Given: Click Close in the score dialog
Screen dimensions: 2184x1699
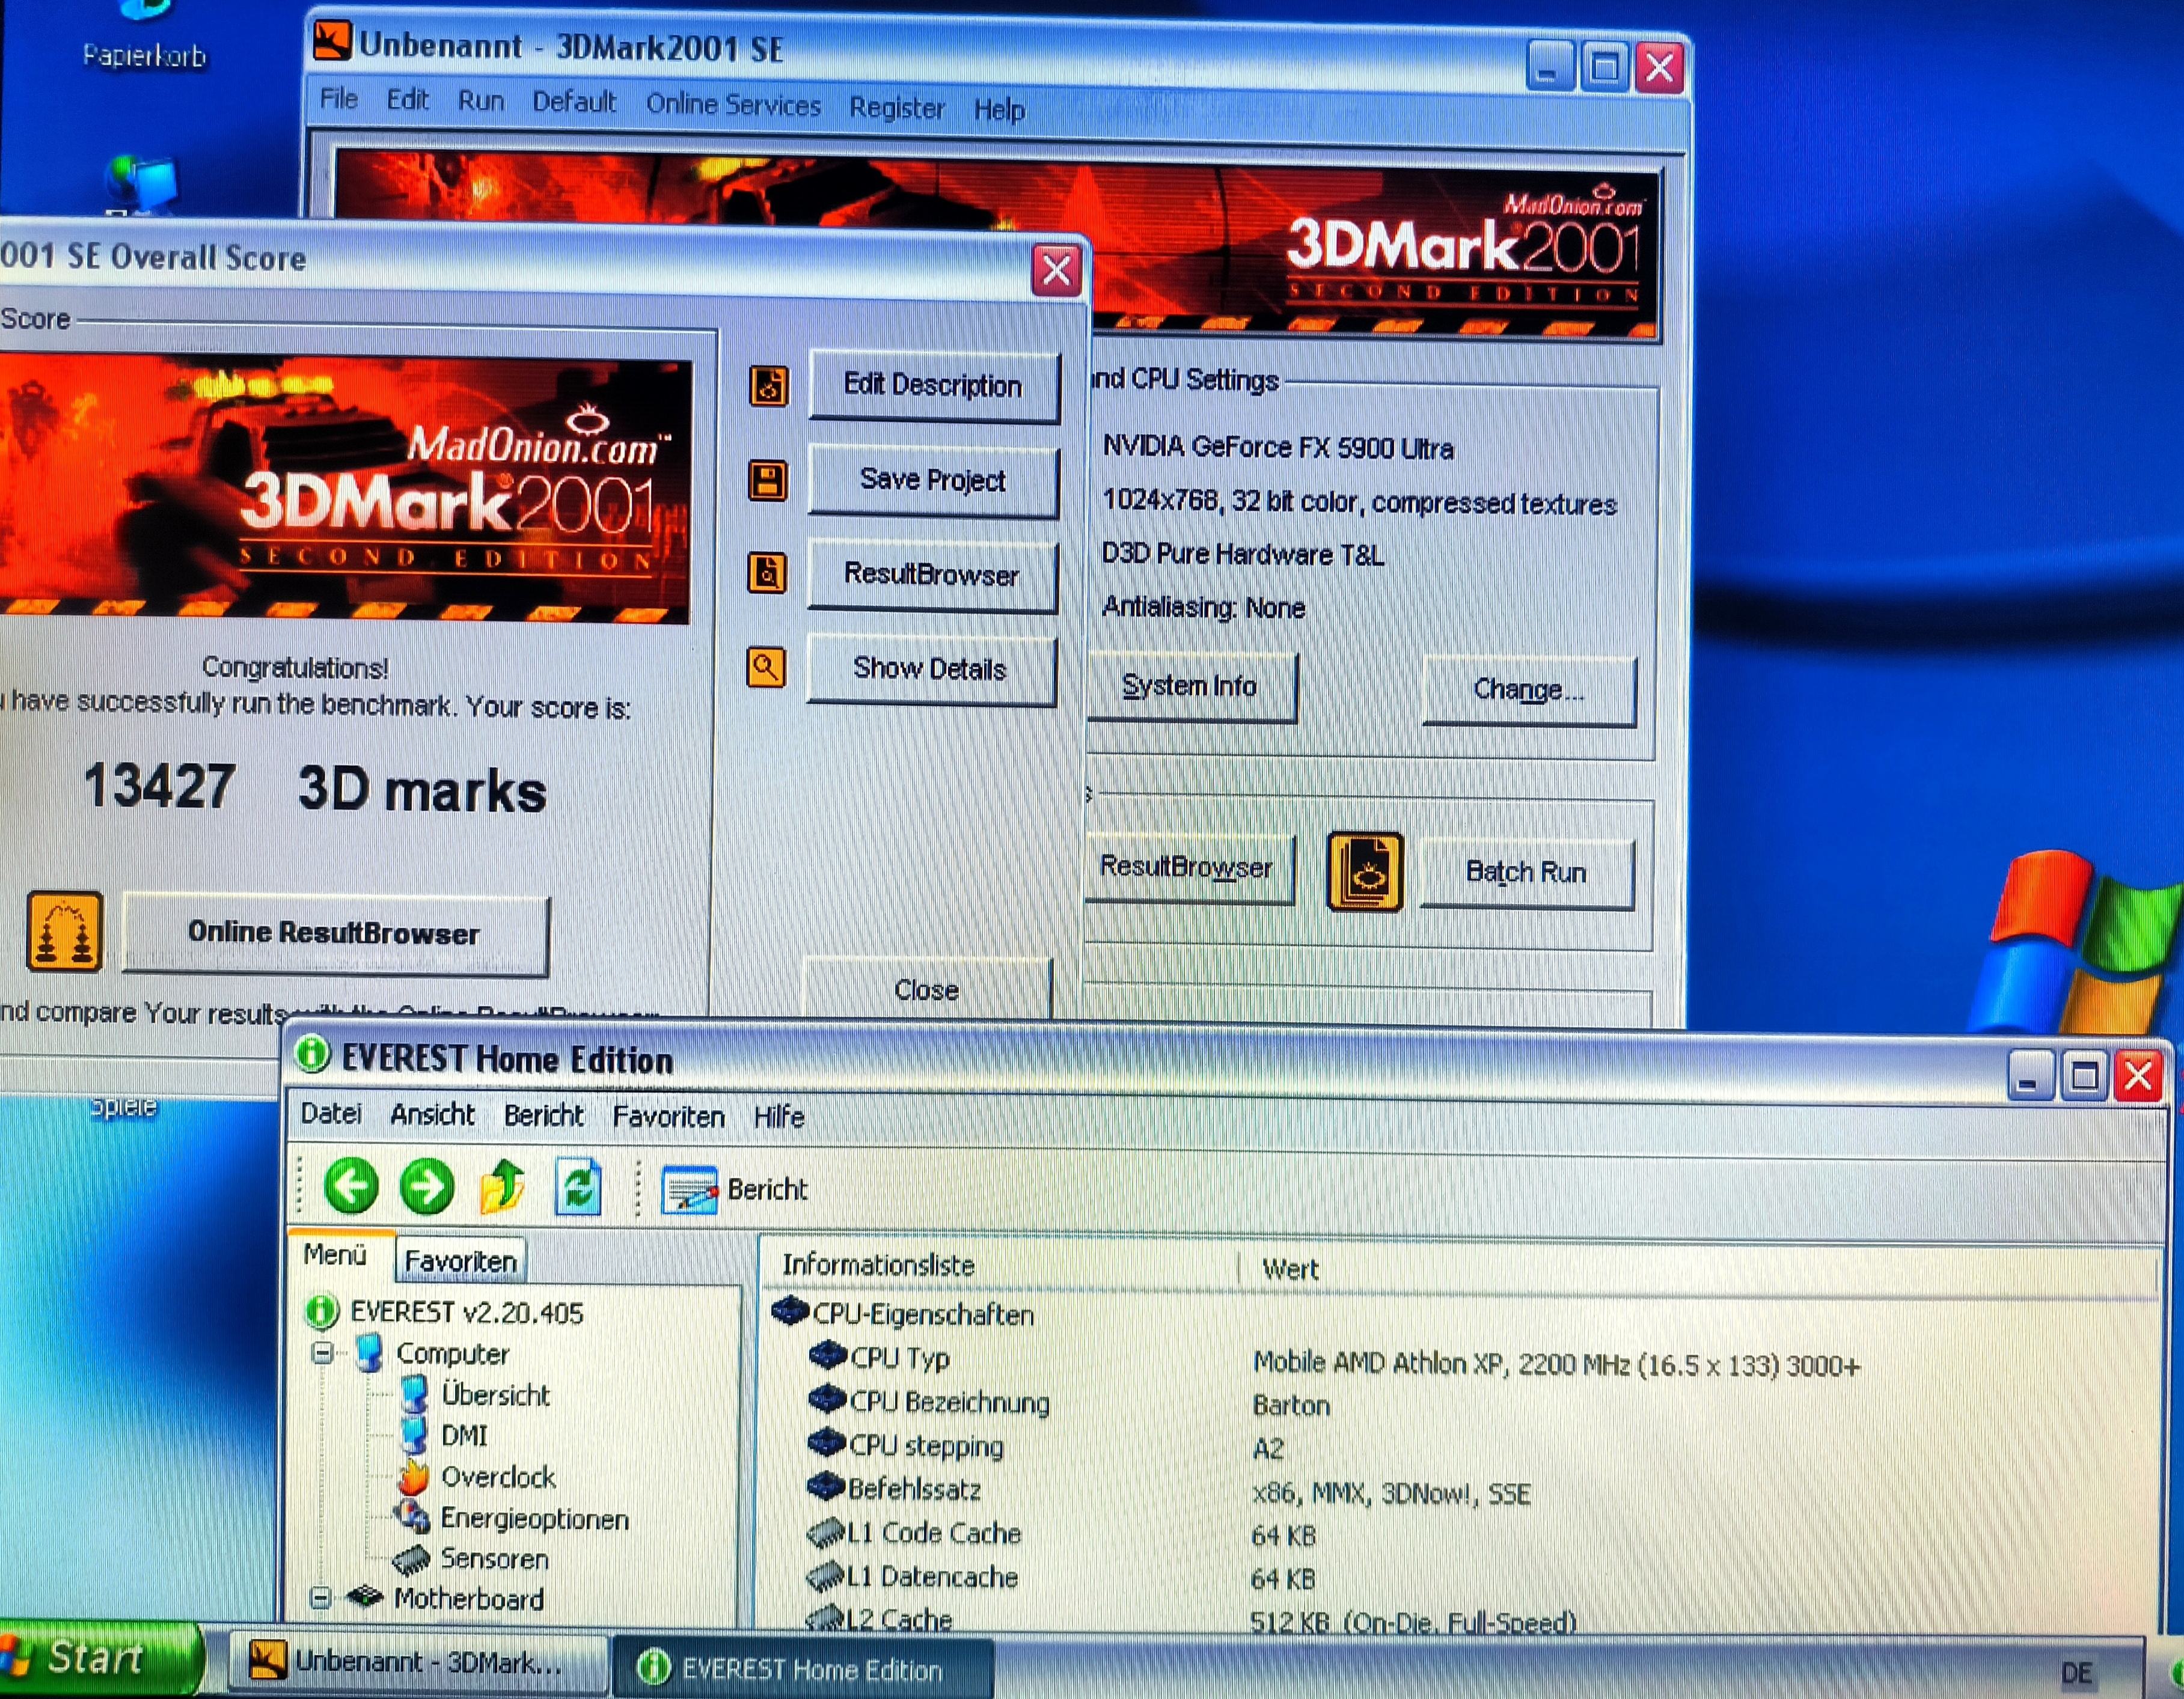Looking at the screenshot, I should 927,989.
